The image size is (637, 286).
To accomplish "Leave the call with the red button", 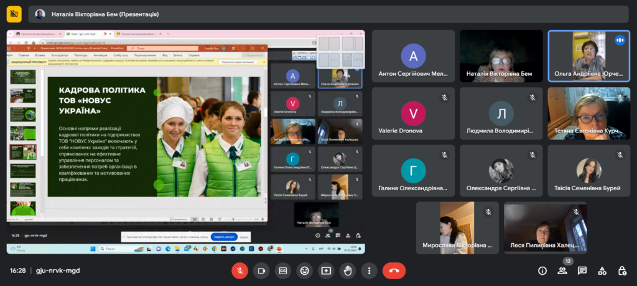I will 394,270.
